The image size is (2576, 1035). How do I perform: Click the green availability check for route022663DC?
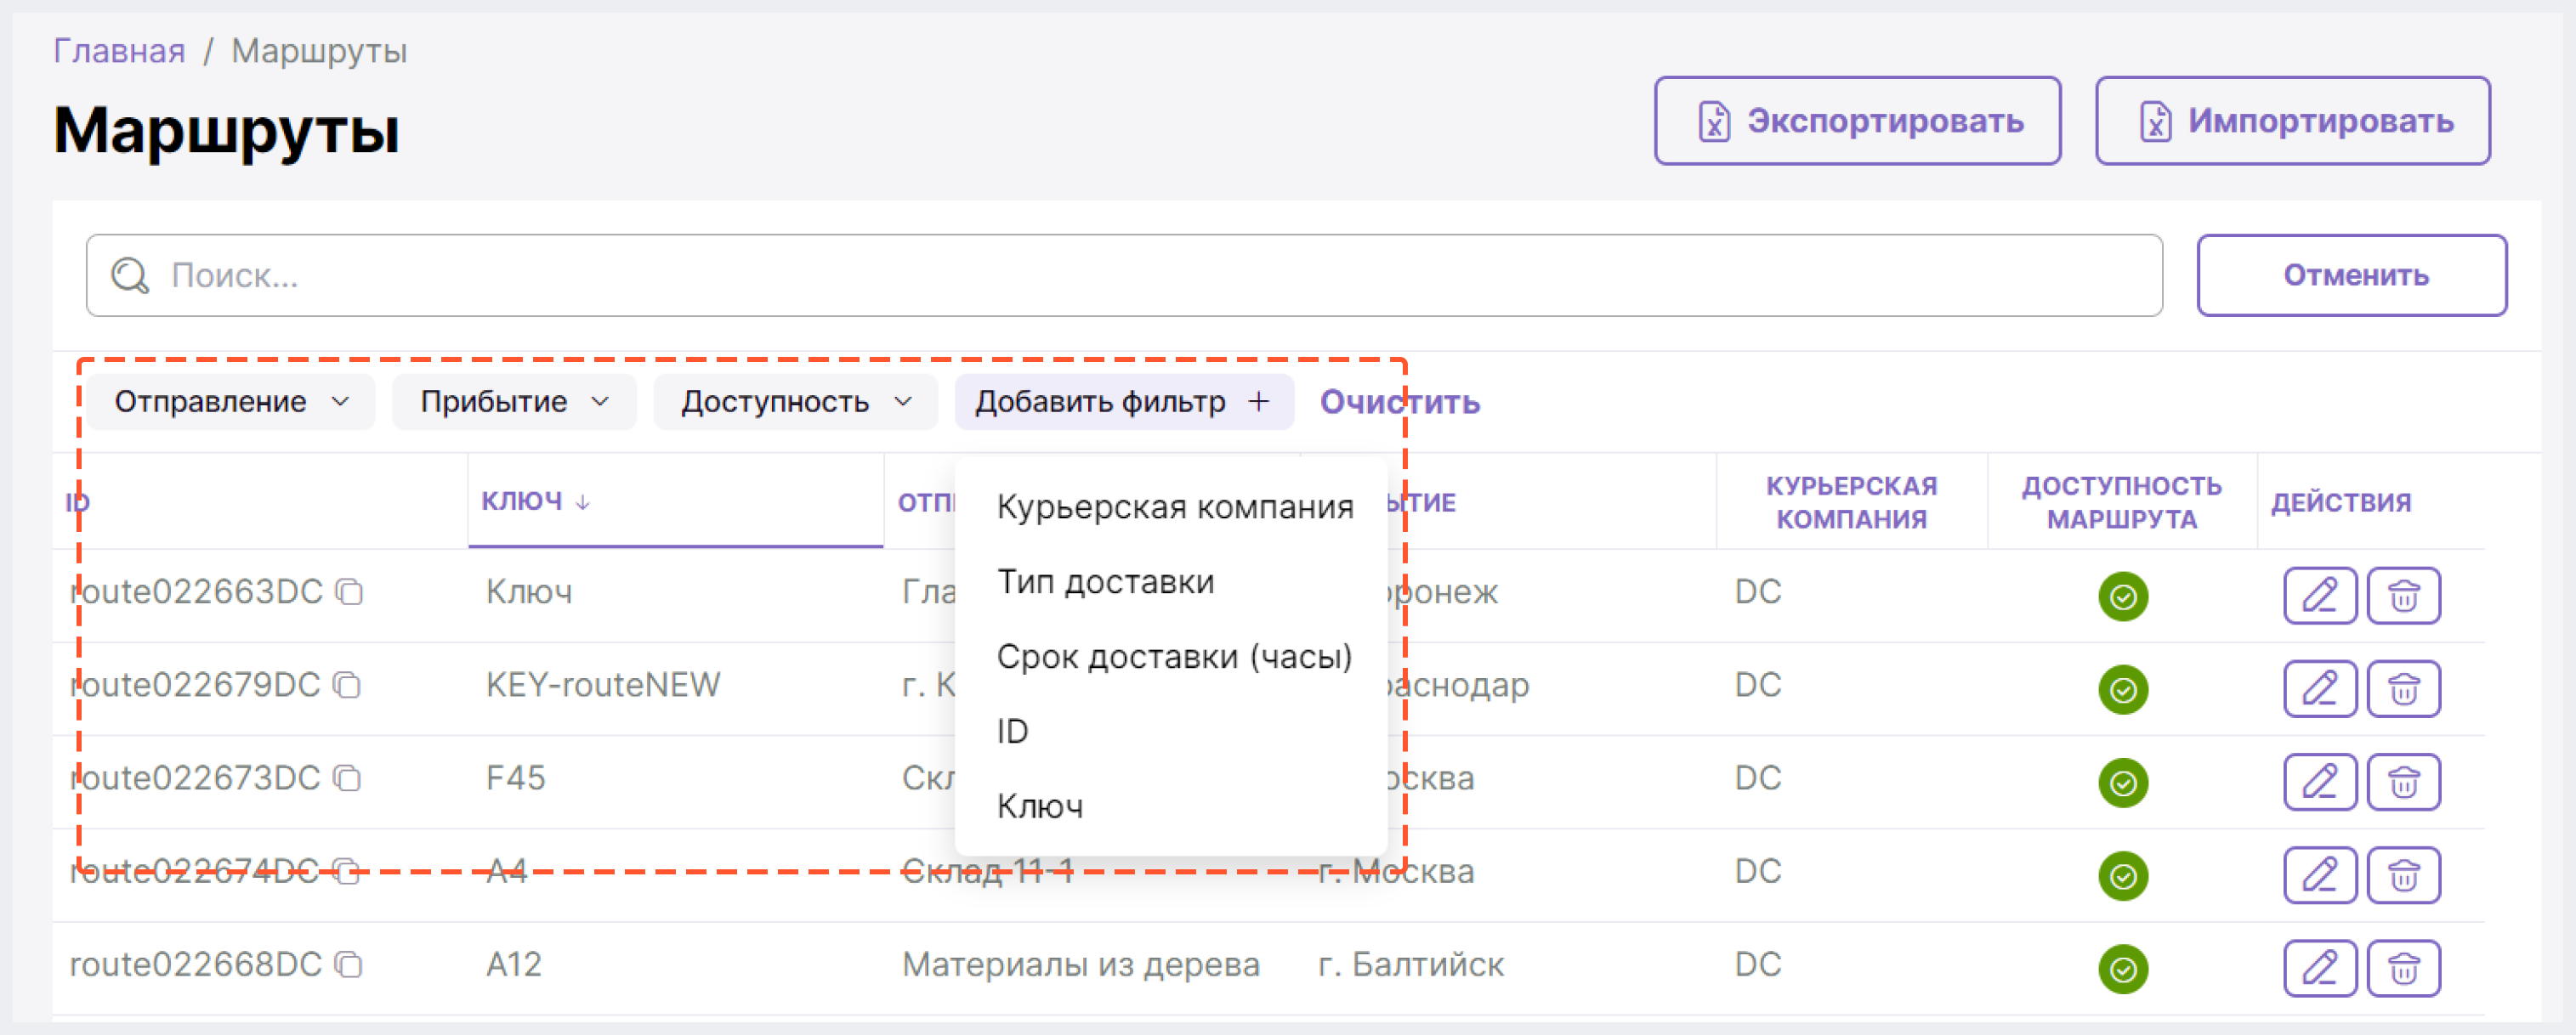2123,597
